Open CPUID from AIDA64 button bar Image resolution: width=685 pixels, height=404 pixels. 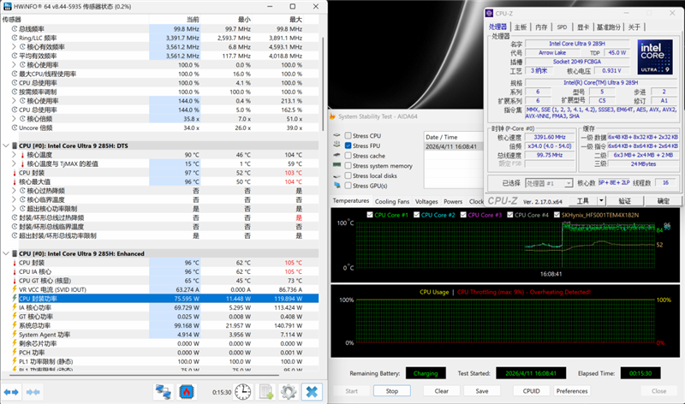(x=531, y=391)
